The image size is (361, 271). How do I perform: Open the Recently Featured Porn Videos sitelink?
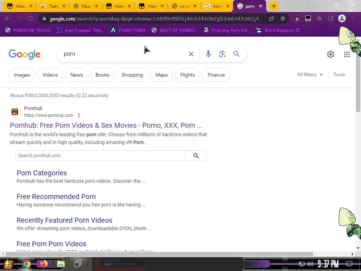(65, 220)
